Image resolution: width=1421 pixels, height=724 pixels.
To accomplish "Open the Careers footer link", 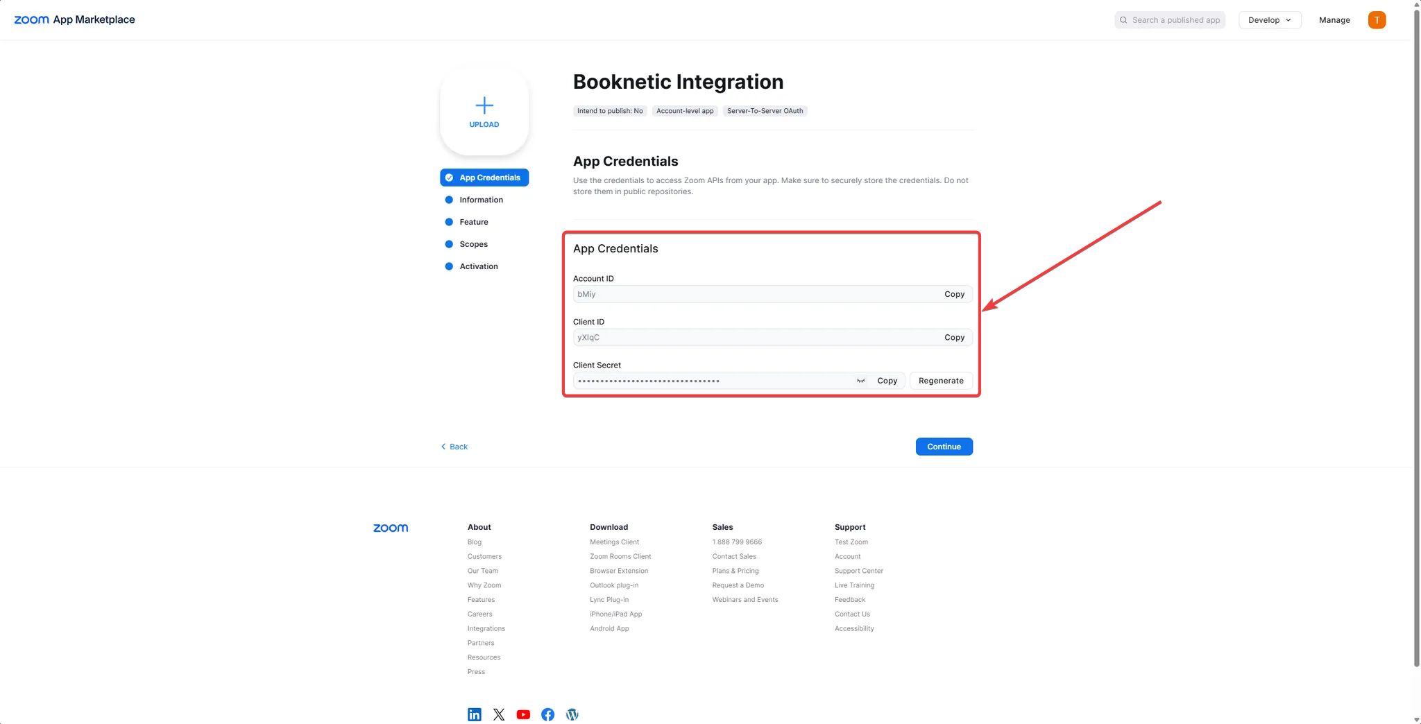I will (x=479, y=614).
